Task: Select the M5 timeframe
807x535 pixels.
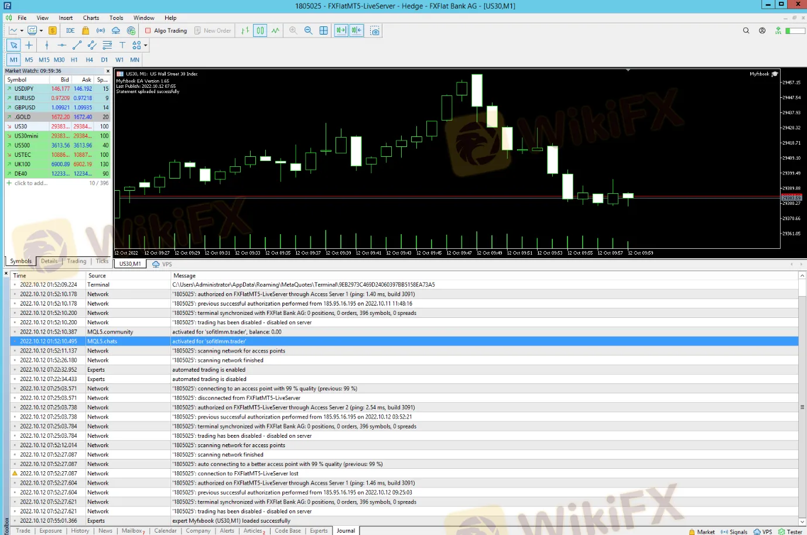Action: click(29, 60)
